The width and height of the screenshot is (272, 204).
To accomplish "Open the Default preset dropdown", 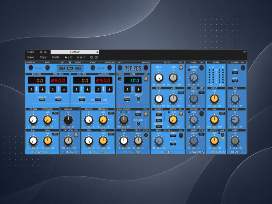I will pos(75,52).
